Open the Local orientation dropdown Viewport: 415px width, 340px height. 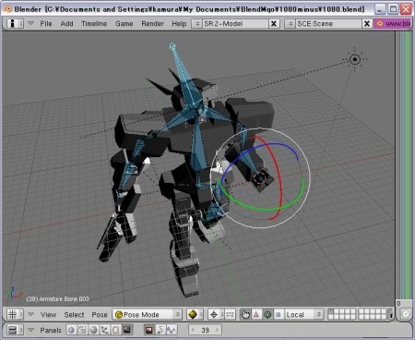point(304,314)
